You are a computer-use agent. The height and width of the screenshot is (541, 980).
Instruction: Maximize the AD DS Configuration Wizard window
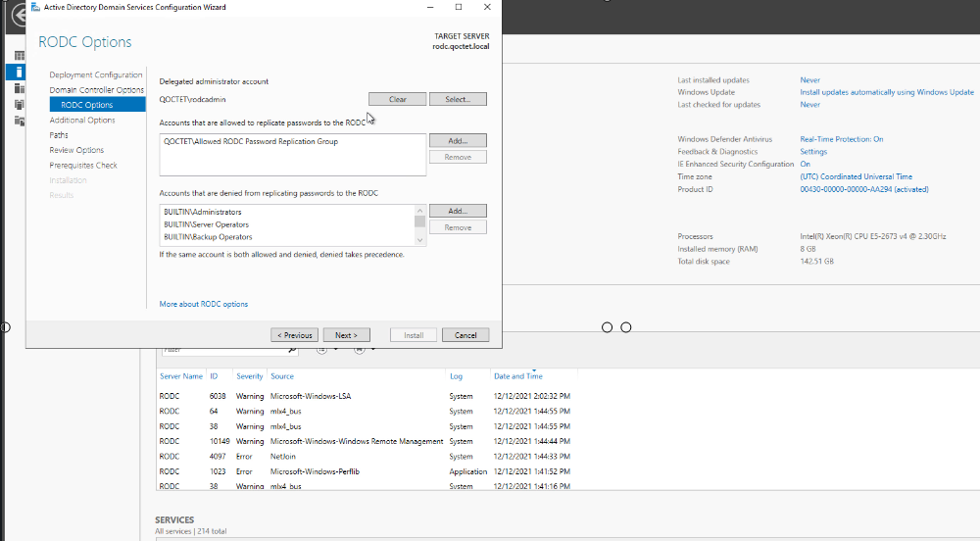(x=459, y=7)
